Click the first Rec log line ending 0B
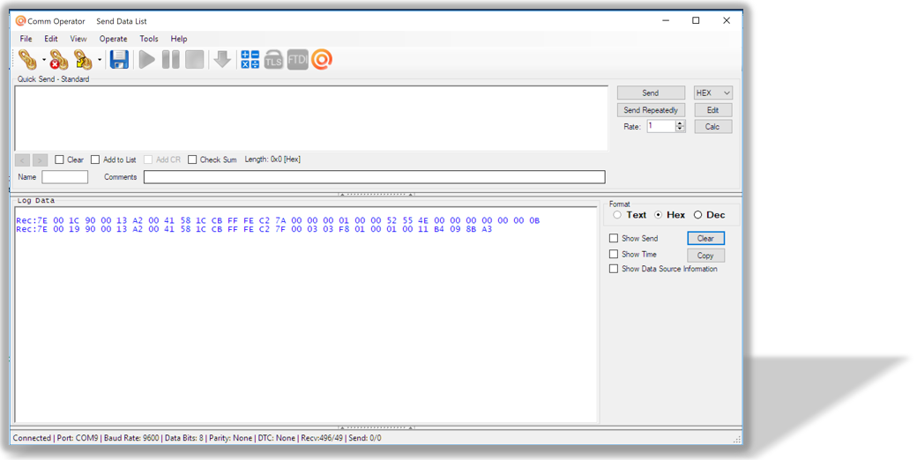Image resolution: width=917 pixels, height=460 pixels. tap(278, 220)
